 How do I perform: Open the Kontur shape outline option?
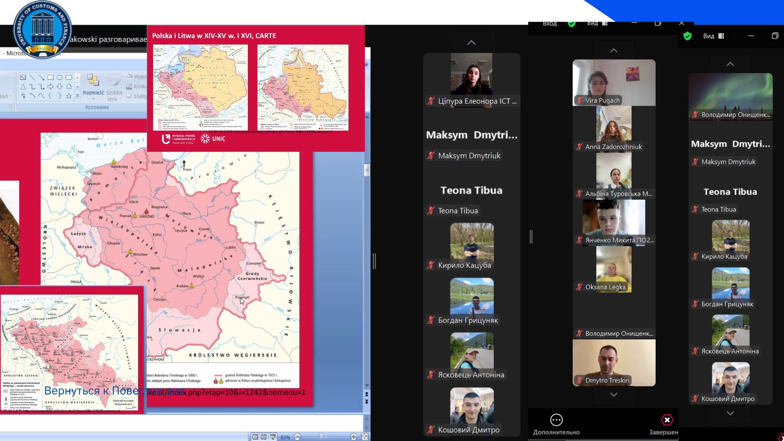click(136, 87)
